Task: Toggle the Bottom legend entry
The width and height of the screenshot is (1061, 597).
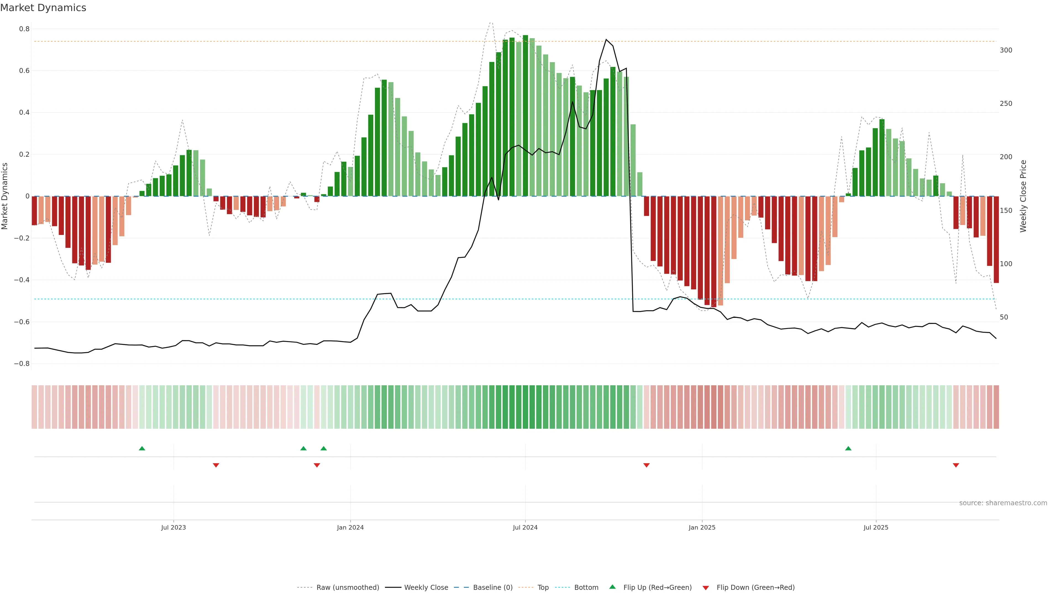Action: point(586,588)
